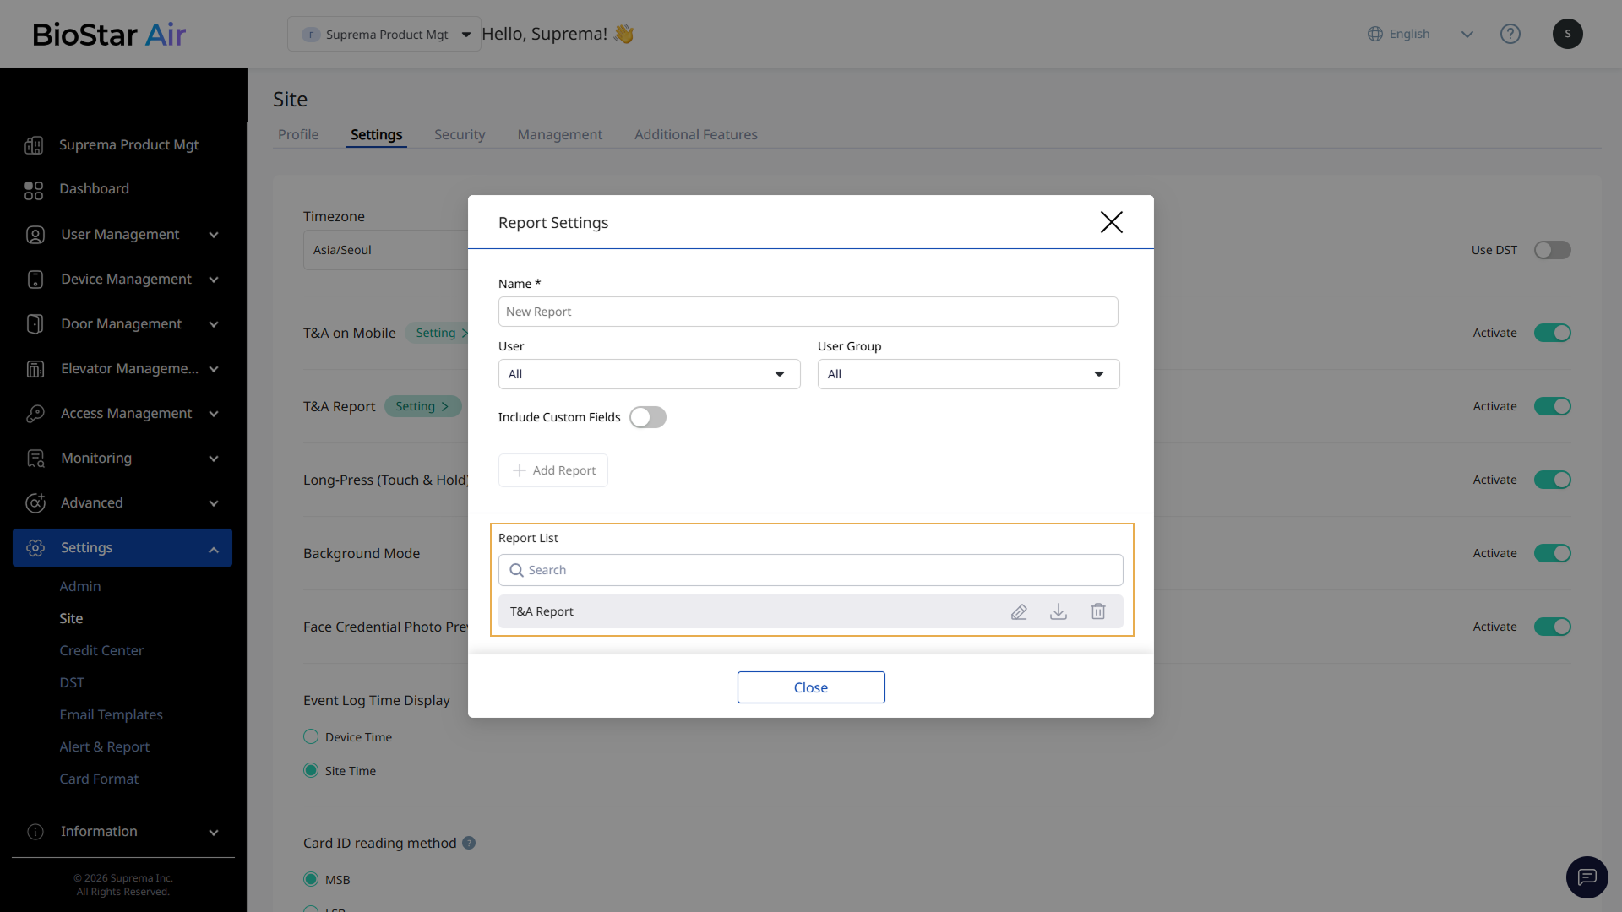
Task: Click the report Name input field
Action: point(808,312)
